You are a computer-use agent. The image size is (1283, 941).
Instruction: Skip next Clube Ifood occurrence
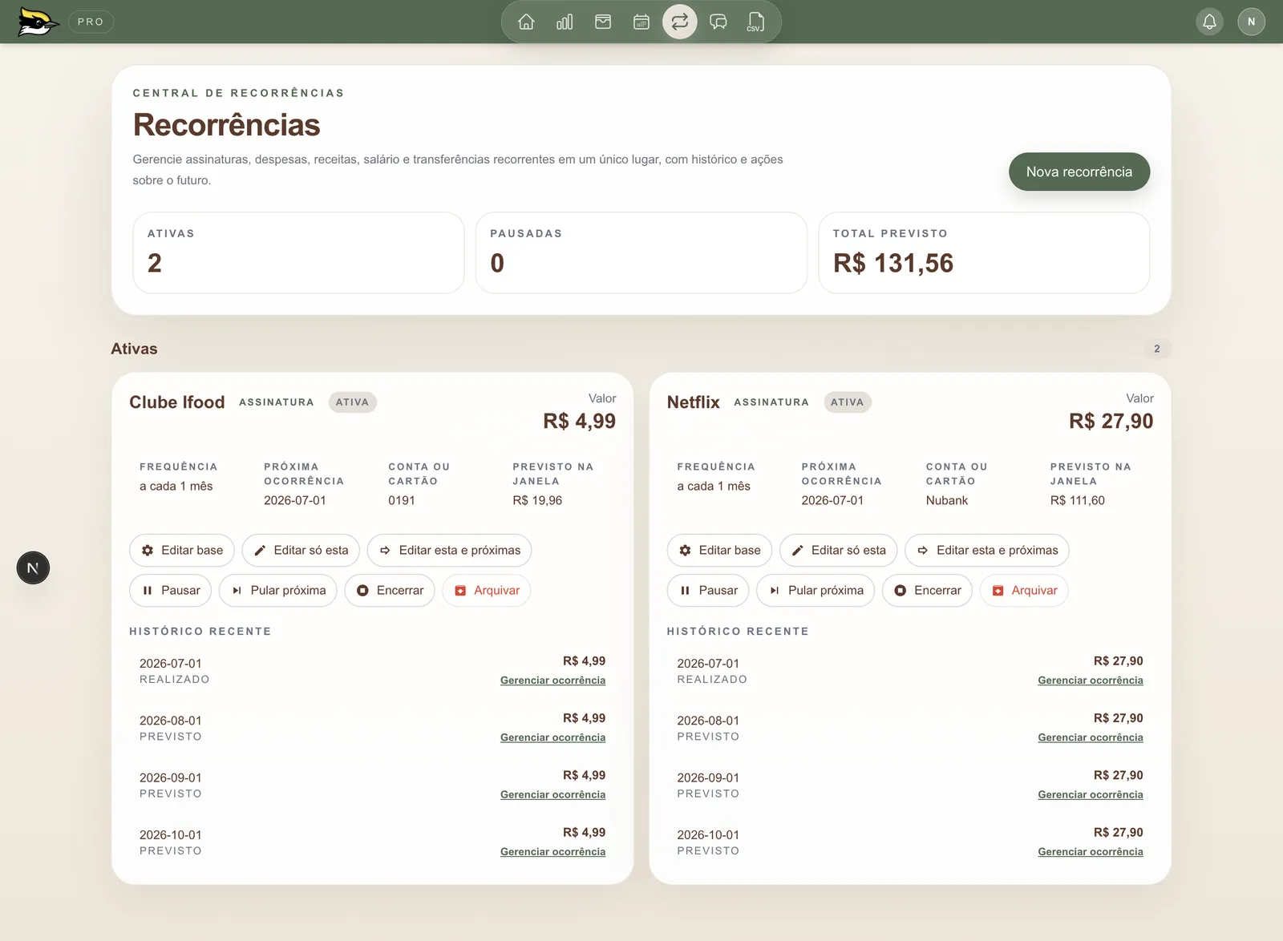(x=278, y=591)
